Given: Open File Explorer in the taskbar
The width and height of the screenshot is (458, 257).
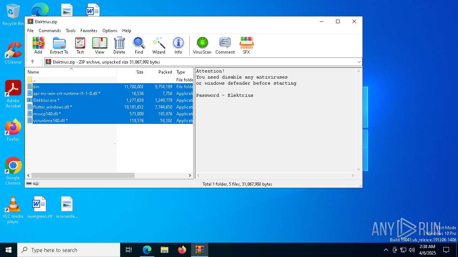Looking at the screenshot, I should (x=165, y=250).
